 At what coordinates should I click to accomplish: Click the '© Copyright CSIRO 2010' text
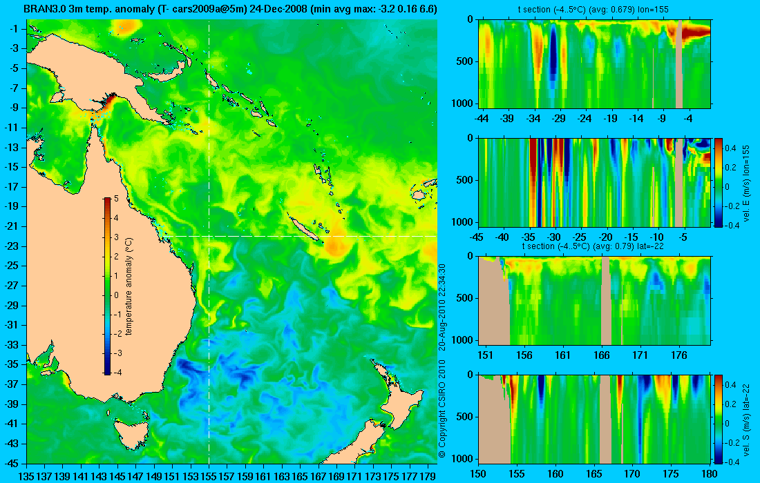442,409
